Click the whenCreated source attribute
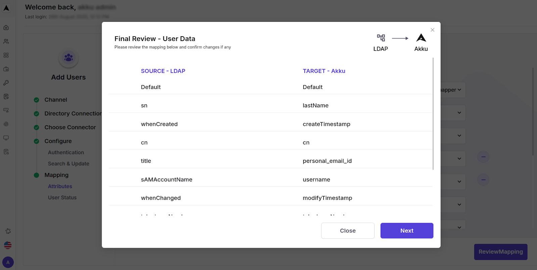537x270 pixels. coord(159,124)
